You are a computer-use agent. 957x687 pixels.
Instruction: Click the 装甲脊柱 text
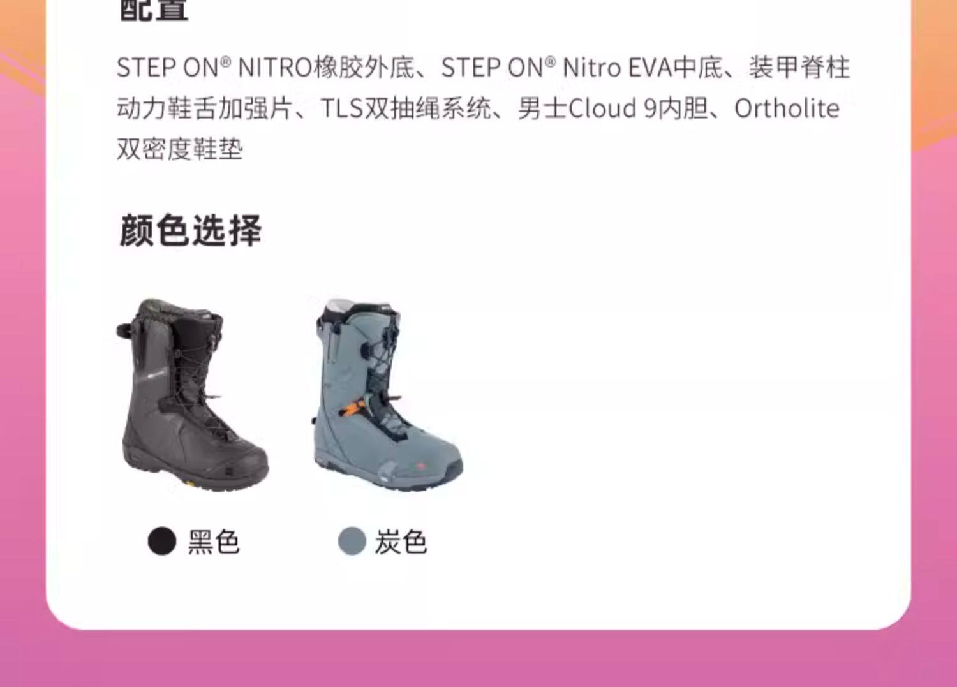799,68
